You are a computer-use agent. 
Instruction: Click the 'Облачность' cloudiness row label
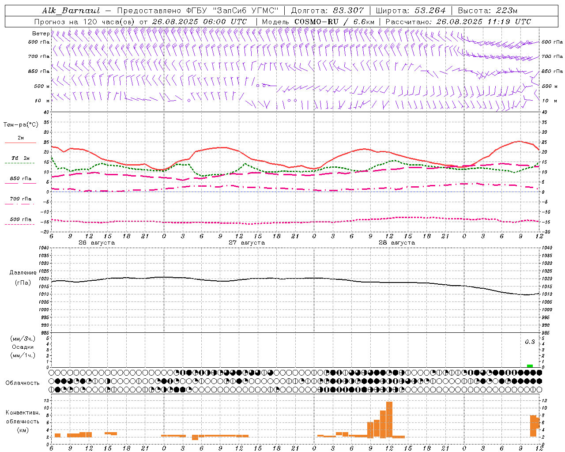pos(23,383)
